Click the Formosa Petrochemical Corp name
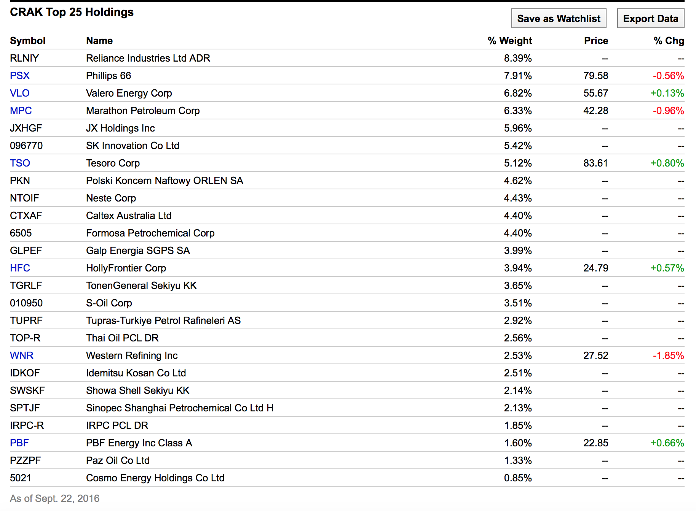This screenshot has height=511, width=696. click(150, 233)
